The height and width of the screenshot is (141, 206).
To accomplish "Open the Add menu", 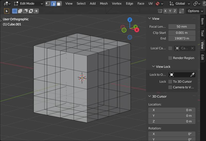I will pyautogui.click(x=93, y=4).
